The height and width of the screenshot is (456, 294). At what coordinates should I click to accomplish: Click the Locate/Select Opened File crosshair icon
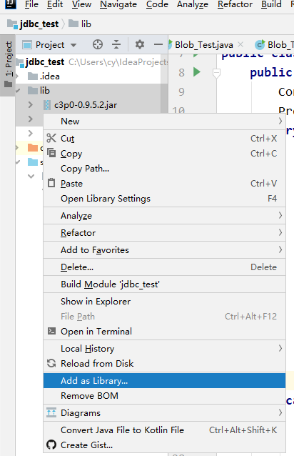click(98, 45)
